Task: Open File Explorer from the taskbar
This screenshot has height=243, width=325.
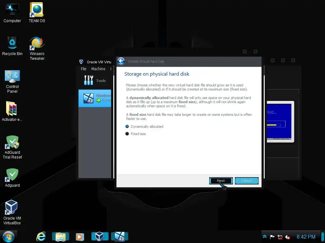Action: pos(61,237)
